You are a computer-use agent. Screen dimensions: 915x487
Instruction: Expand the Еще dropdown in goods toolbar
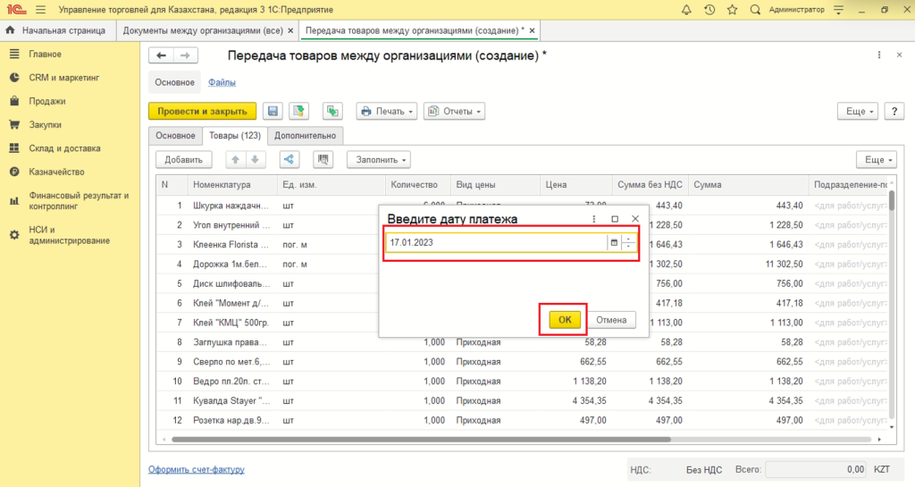point(877,159)
